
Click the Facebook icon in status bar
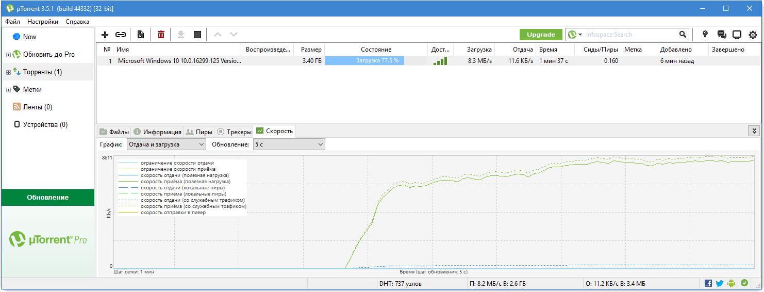(x=708, y=283)
